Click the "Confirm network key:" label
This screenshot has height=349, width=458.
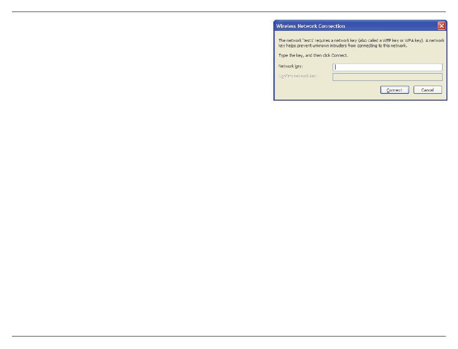tap(298, 76)
